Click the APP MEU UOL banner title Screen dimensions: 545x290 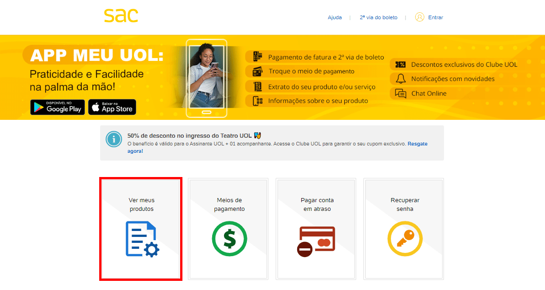click(x=96, y=55)
